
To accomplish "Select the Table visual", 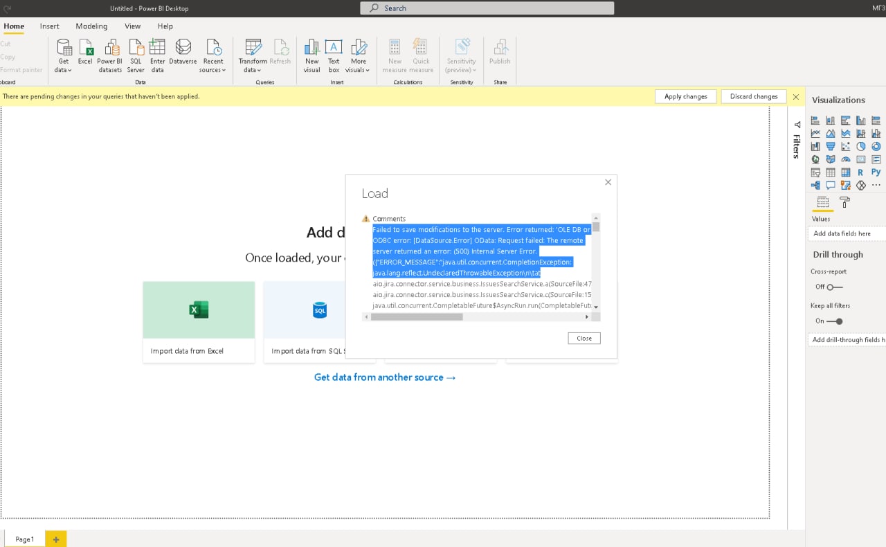I will 831,172.
